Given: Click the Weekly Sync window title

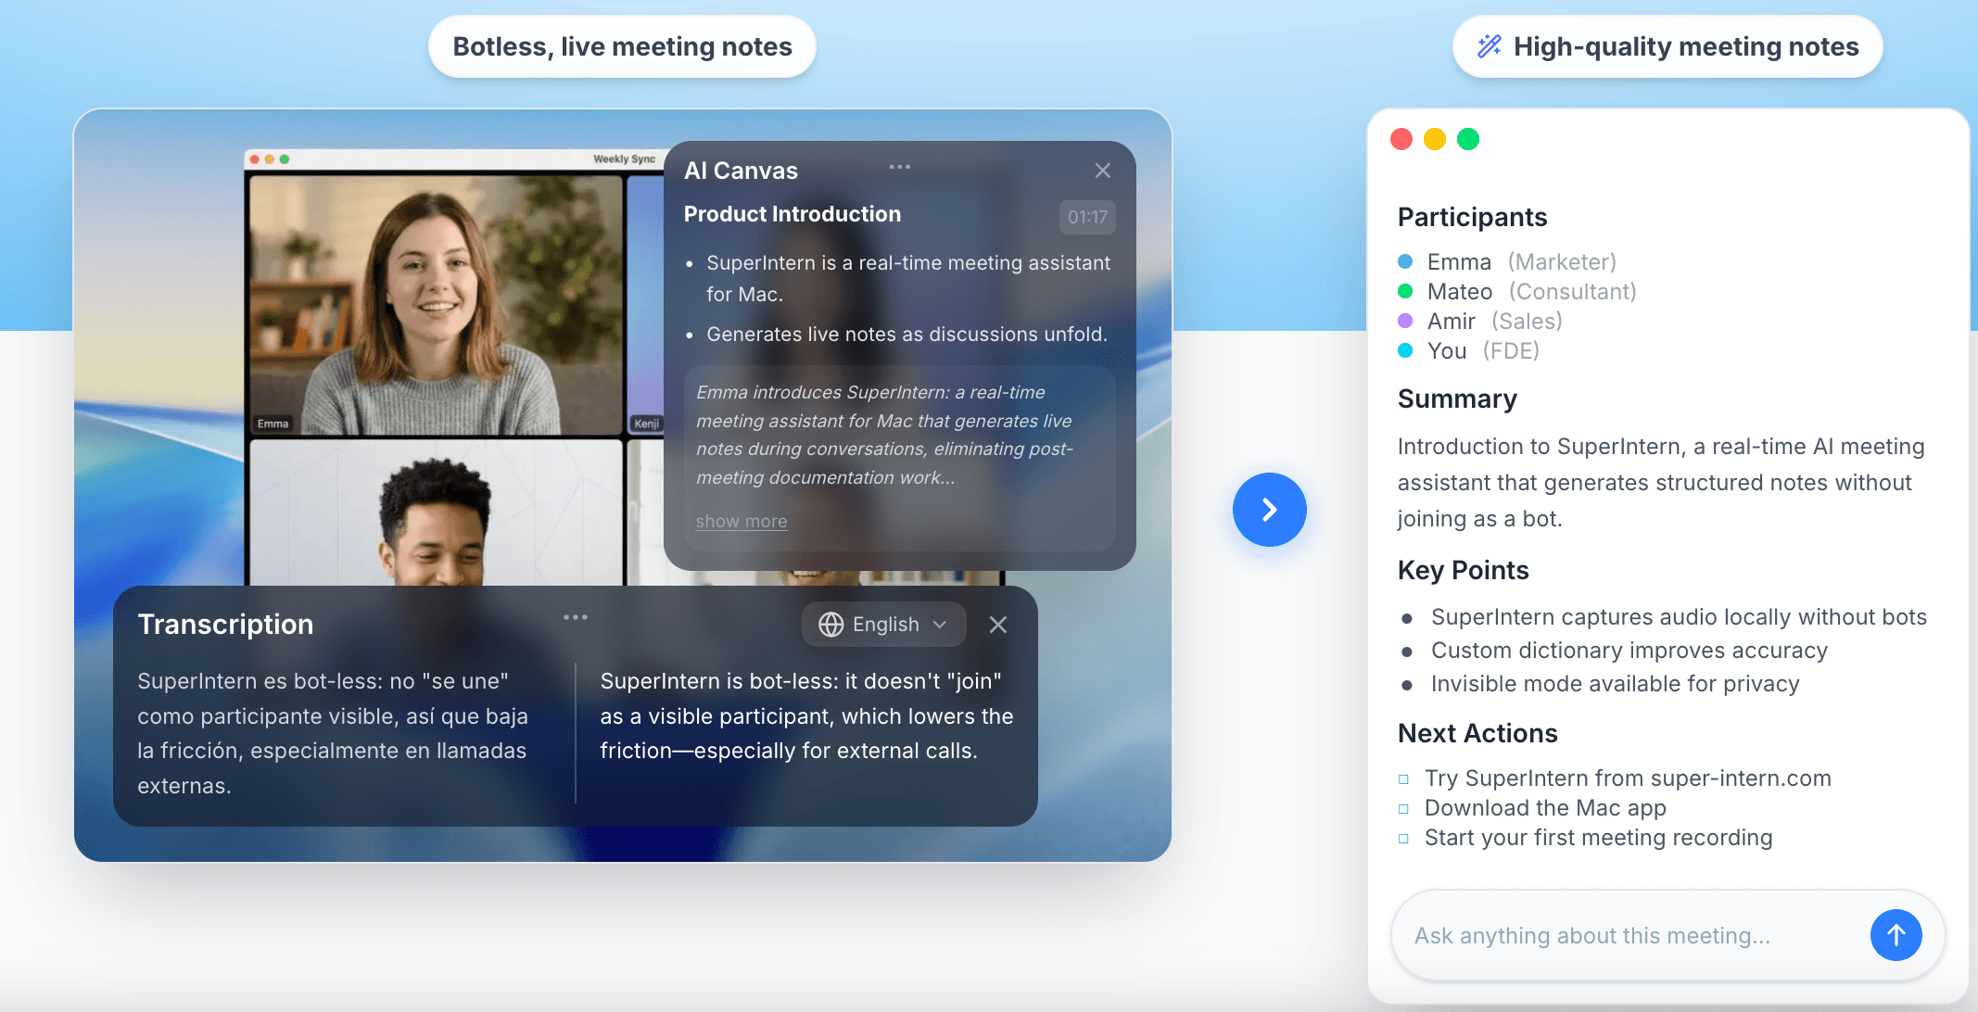Looking at the screenshot, I should (x=624, y=158).
